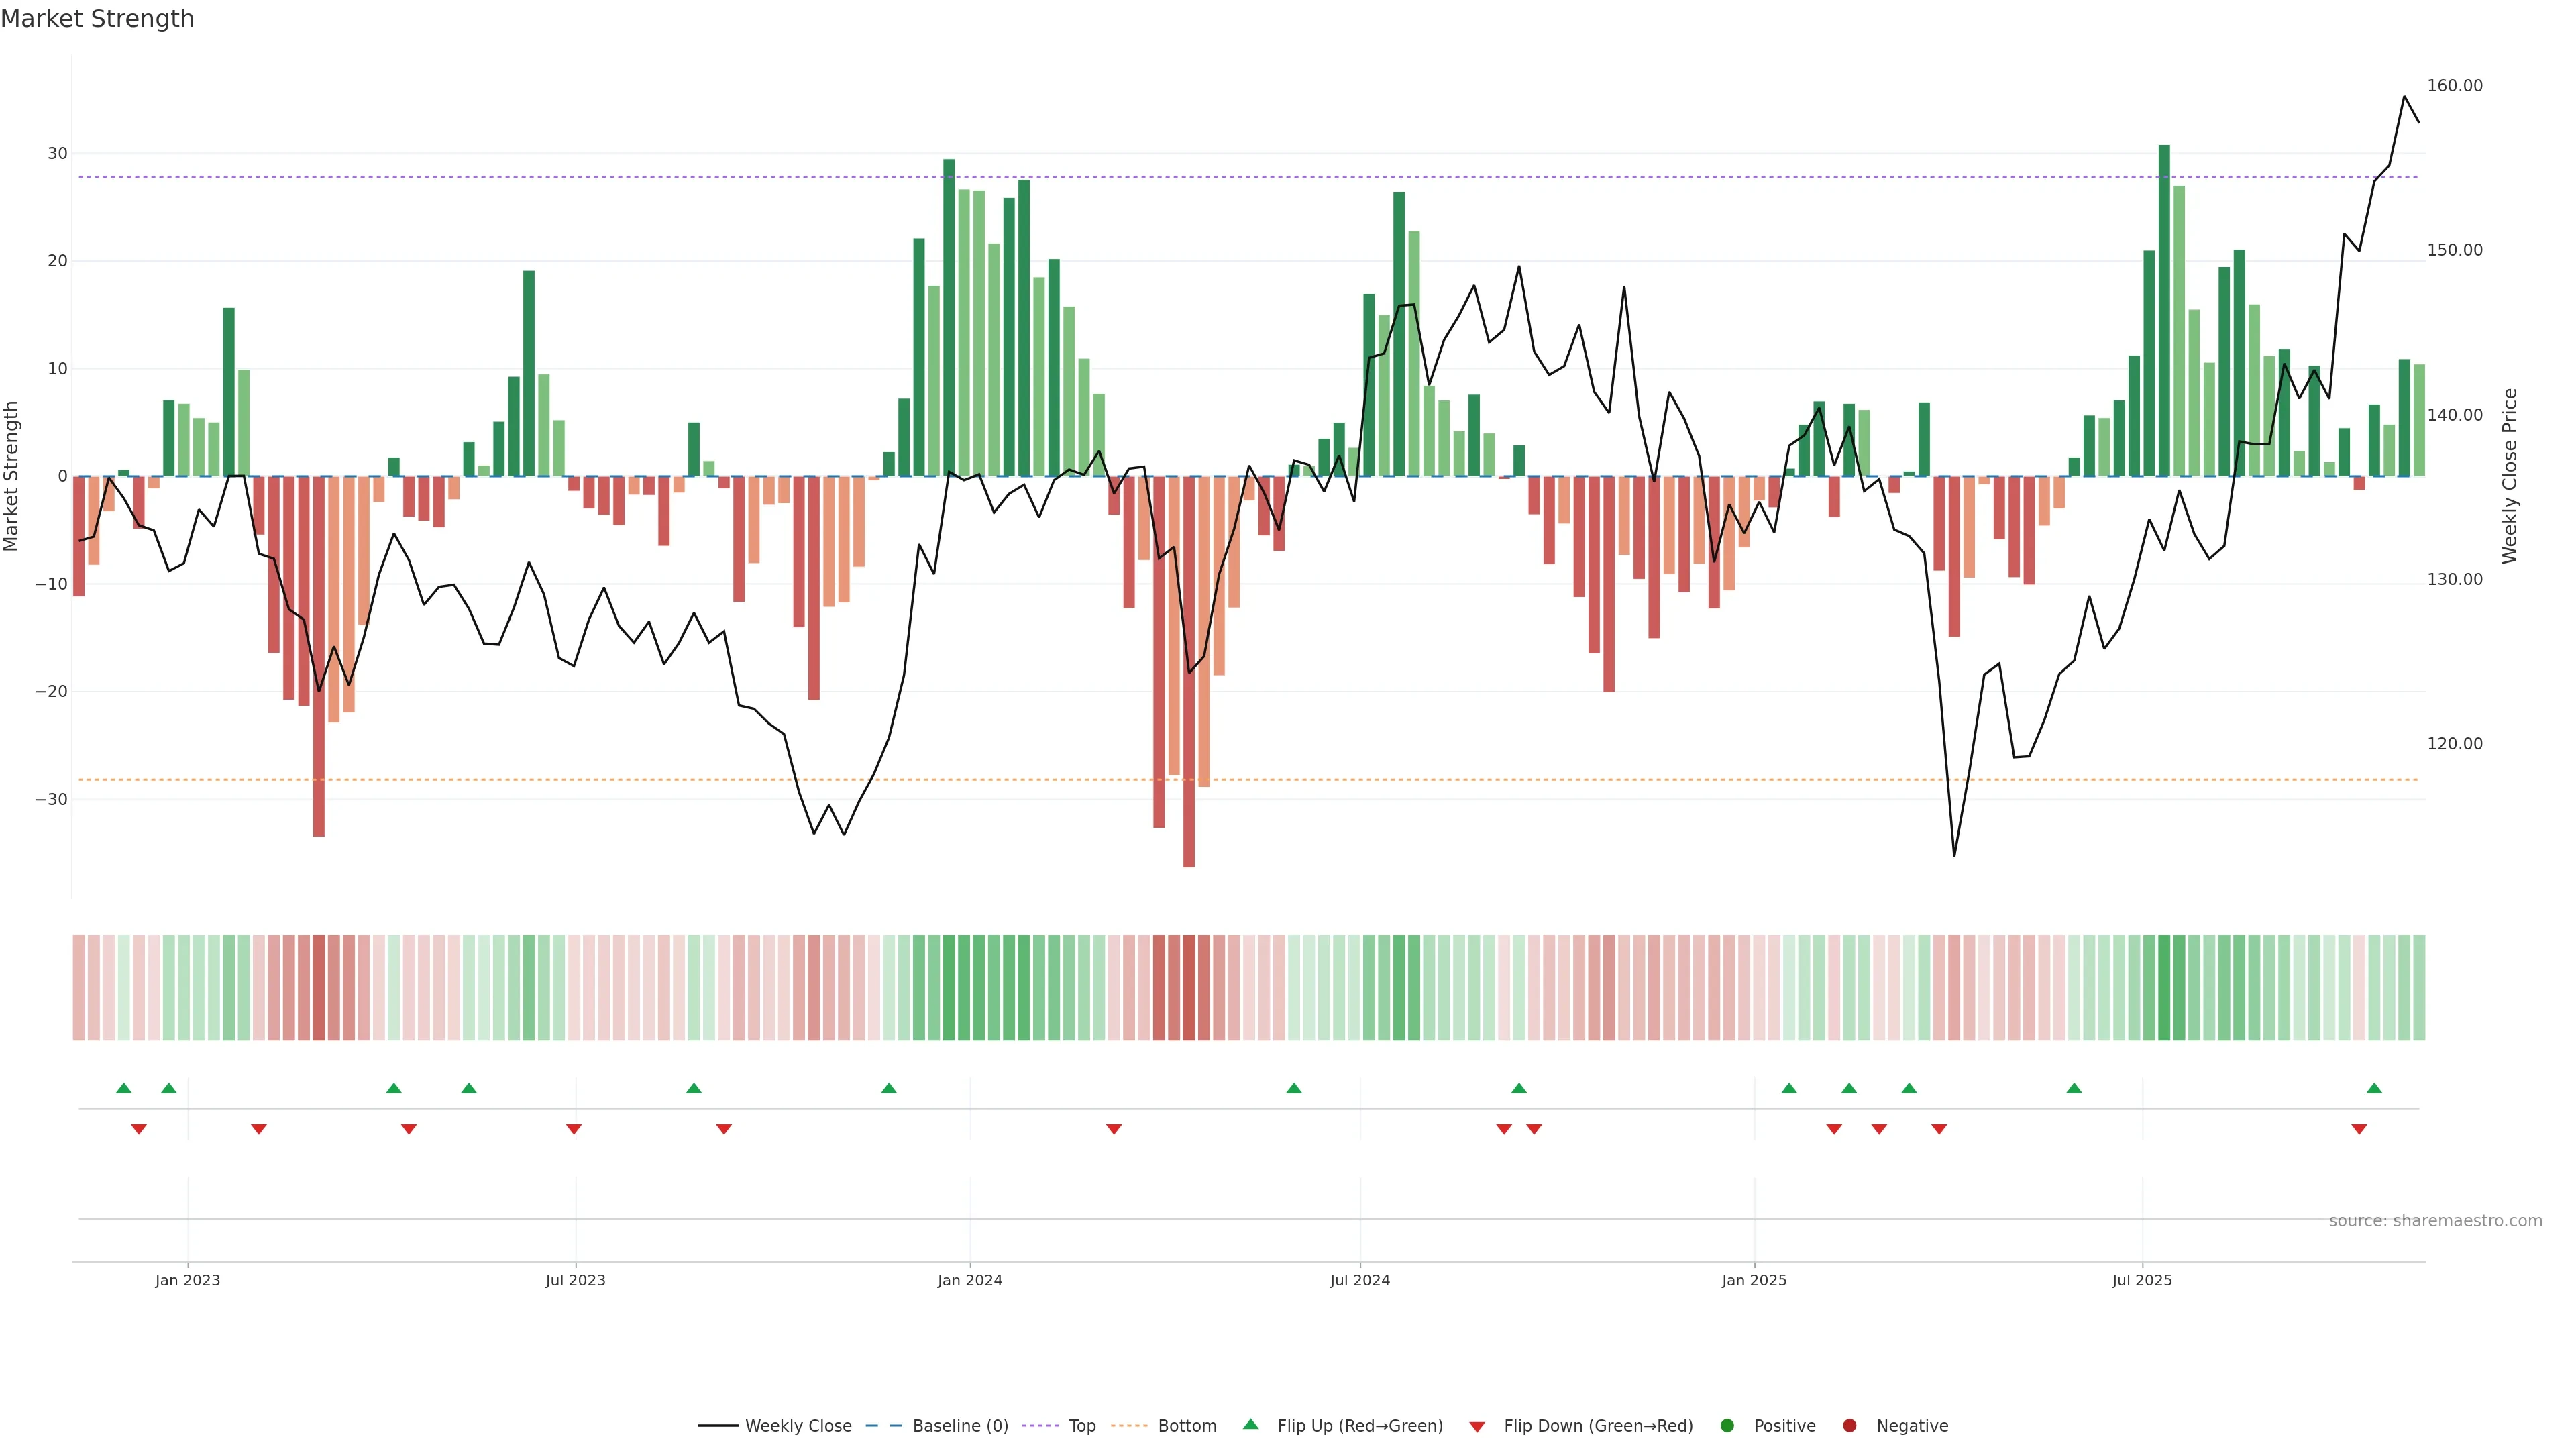Click the Market Strength chart title
This screenshot has height=1449, width=2576.
click(97, 19)
